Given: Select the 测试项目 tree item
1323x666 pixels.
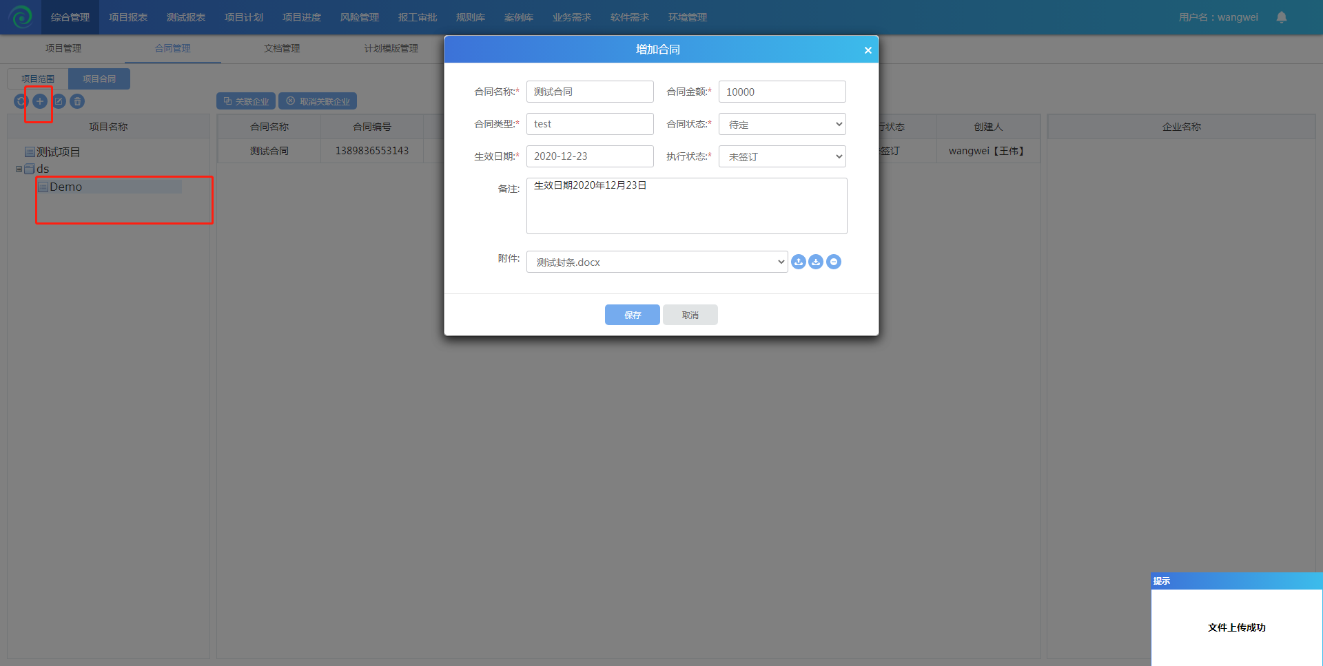Looking at the screenshot, I should [x=58, y=152].
